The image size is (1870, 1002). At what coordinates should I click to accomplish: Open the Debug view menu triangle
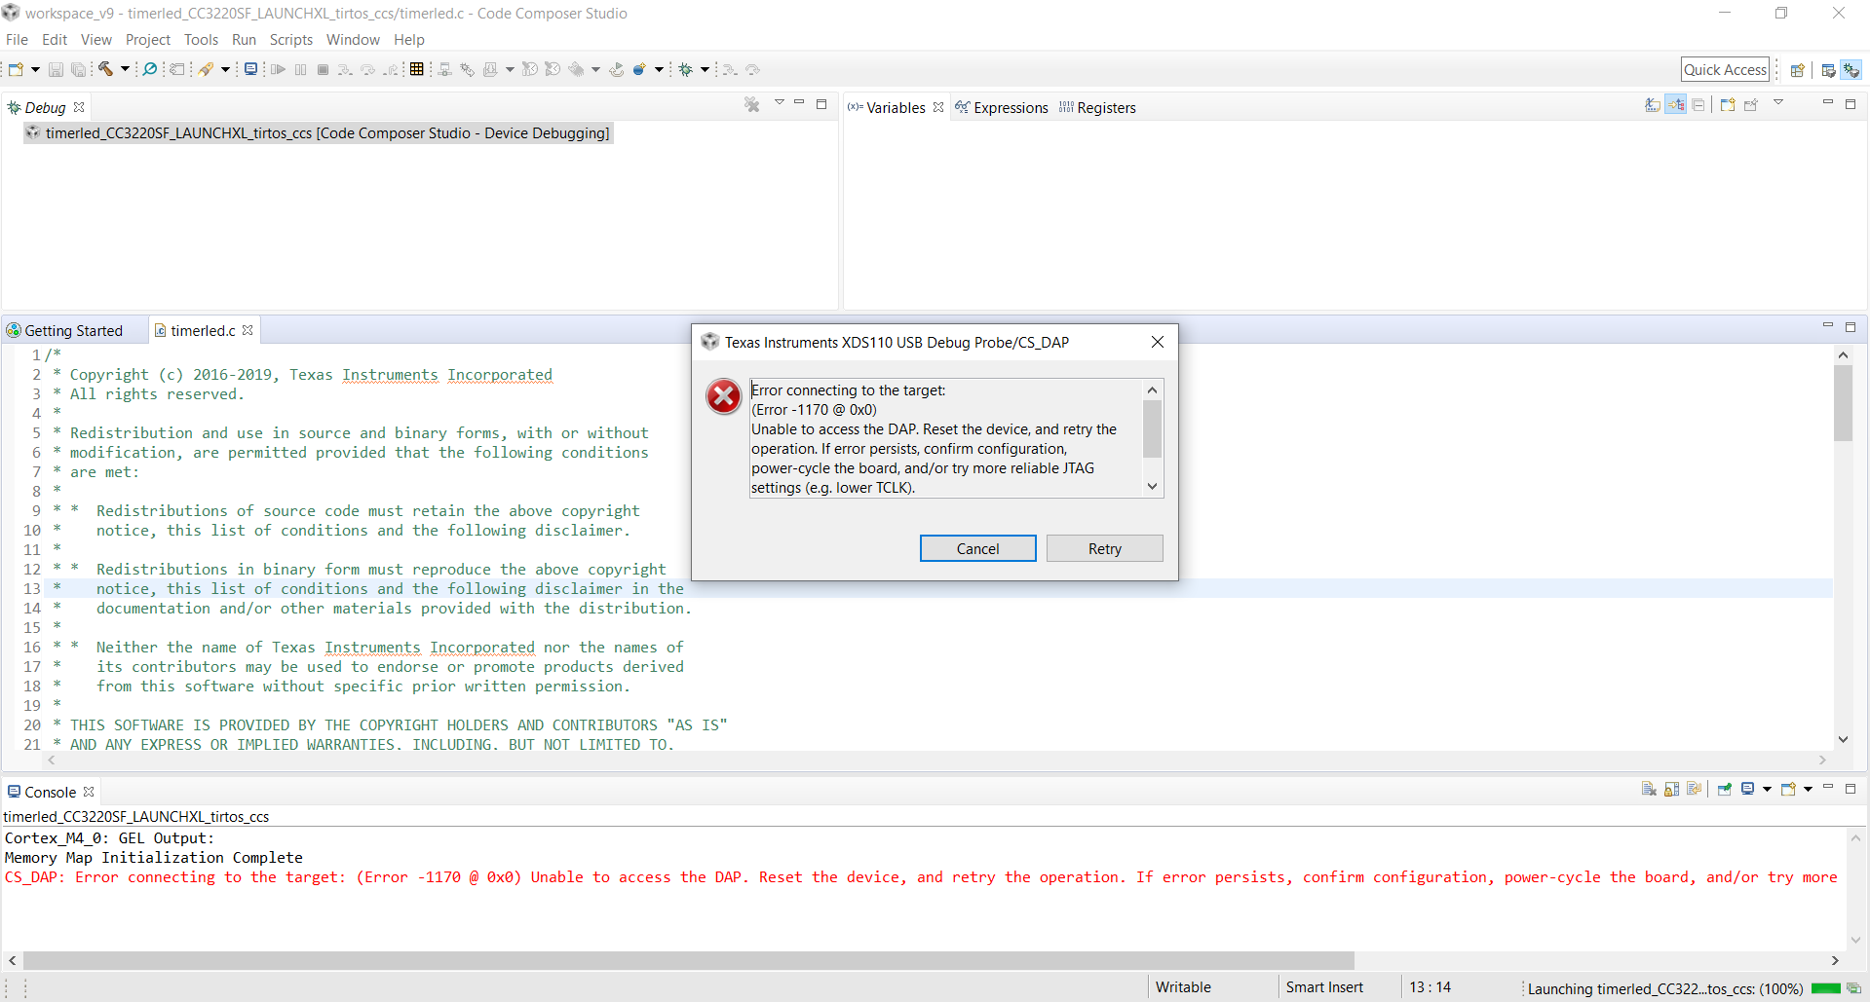pyautogui.click(x=780, y=102)
